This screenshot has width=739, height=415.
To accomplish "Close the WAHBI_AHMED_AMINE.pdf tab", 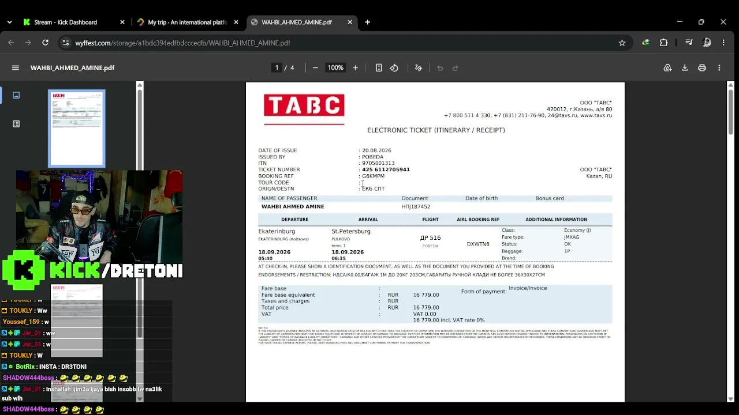I will coord(350,22).
